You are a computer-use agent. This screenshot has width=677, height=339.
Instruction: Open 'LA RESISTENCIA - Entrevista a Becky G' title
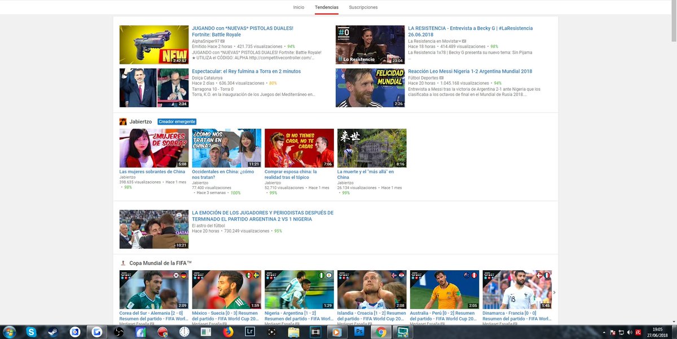(470, 31)
